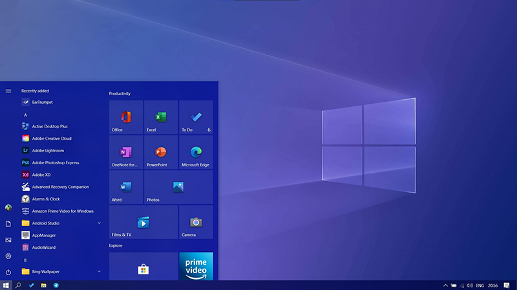Open Settings gear in Start sidebar
This screenshot has height=290, width=517.
pyautogui.click(x=8, y=256)
